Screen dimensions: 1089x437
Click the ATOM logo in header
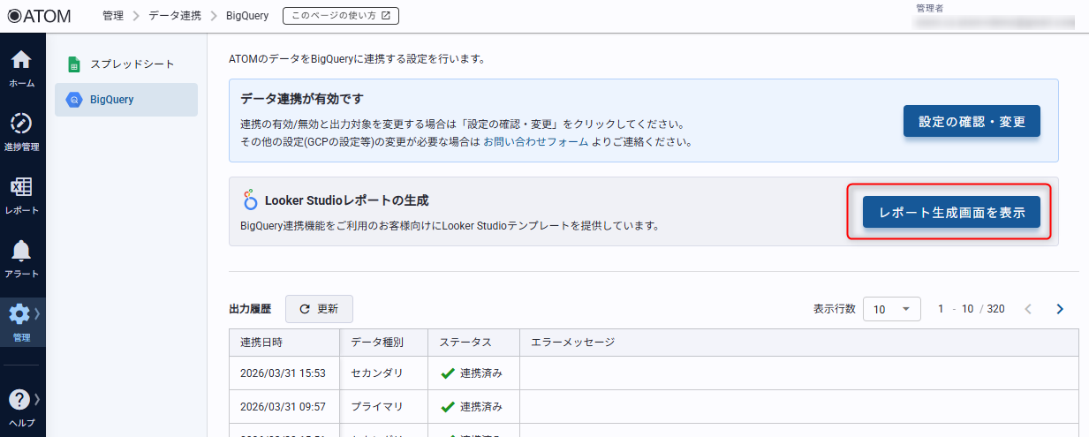39,15
